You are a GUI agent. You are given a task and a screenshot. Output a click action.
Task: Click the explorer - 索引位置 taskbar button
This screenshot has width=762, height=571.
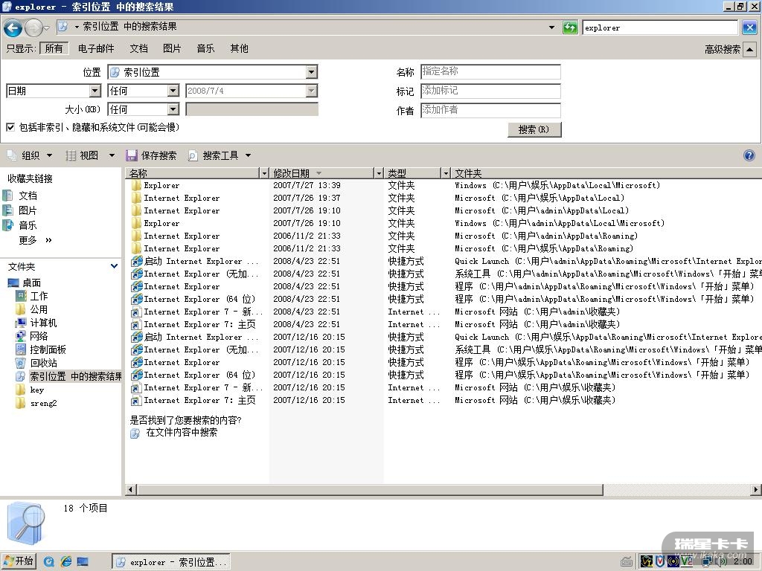click(171, 562)
